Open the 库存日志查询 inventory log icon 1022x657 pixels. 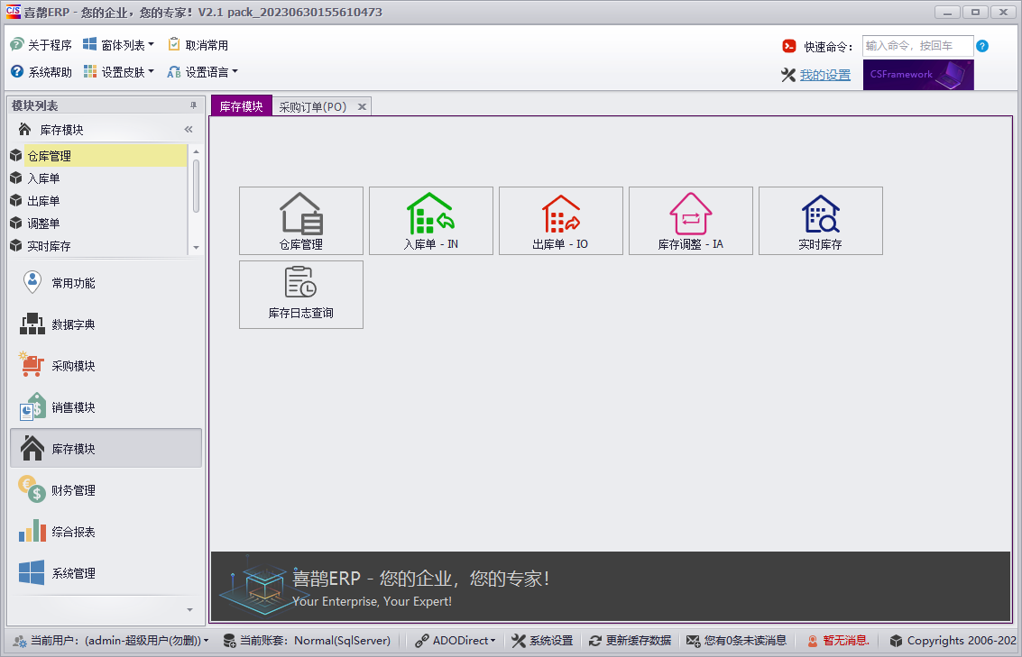(300, 295)
